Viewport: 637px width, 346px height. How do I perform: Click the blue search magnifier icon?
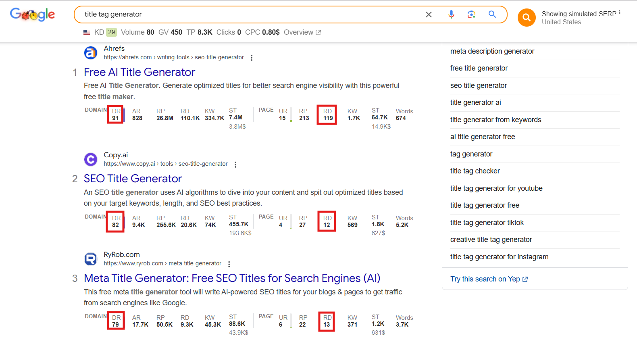(492, 15)
